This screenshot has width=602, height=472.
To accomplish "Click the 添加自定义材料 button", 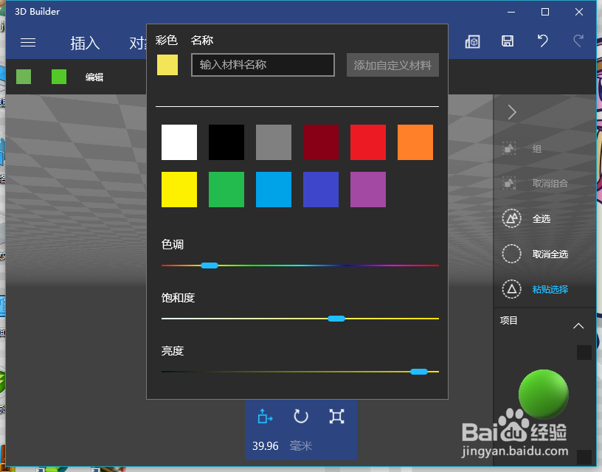I will 392,65.
